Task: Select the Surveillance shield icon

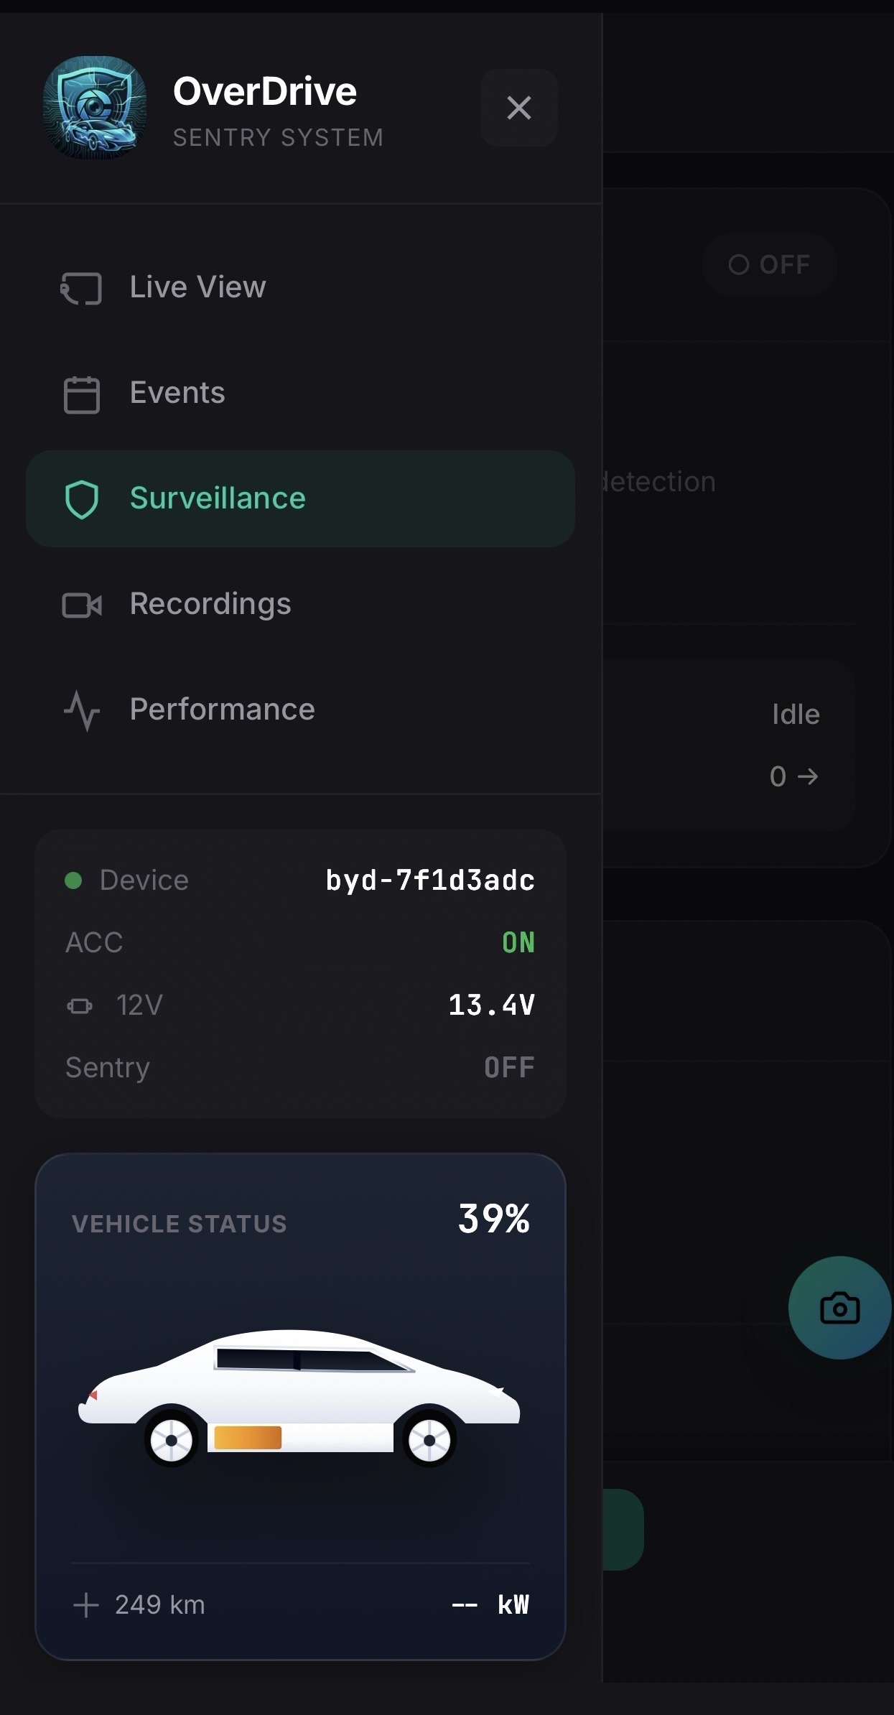Action: (83, 498)
